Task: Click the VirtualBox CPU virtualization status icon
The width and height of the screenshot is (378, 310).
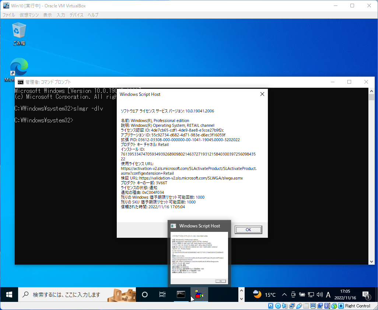Action: pos(327,306)
